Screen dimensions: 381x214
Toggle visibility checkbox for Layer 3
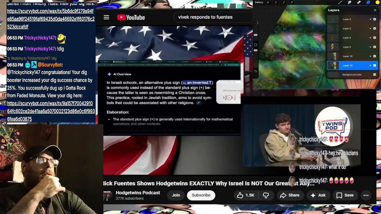pyautogui.click(x=374, y=29)
